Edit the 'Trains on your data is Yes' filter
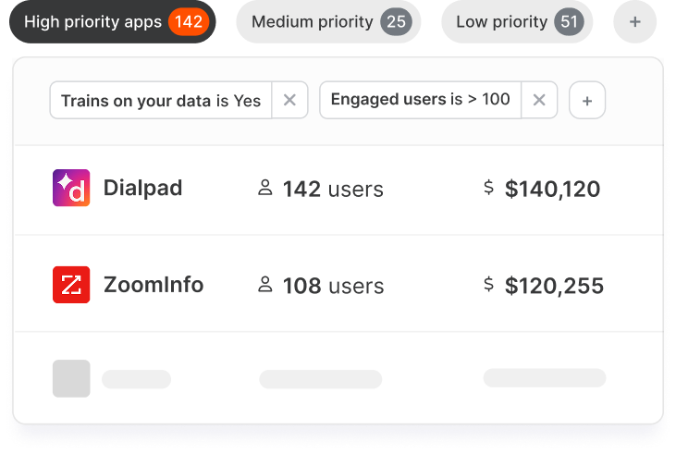676x454 pixels. (161, 100)
